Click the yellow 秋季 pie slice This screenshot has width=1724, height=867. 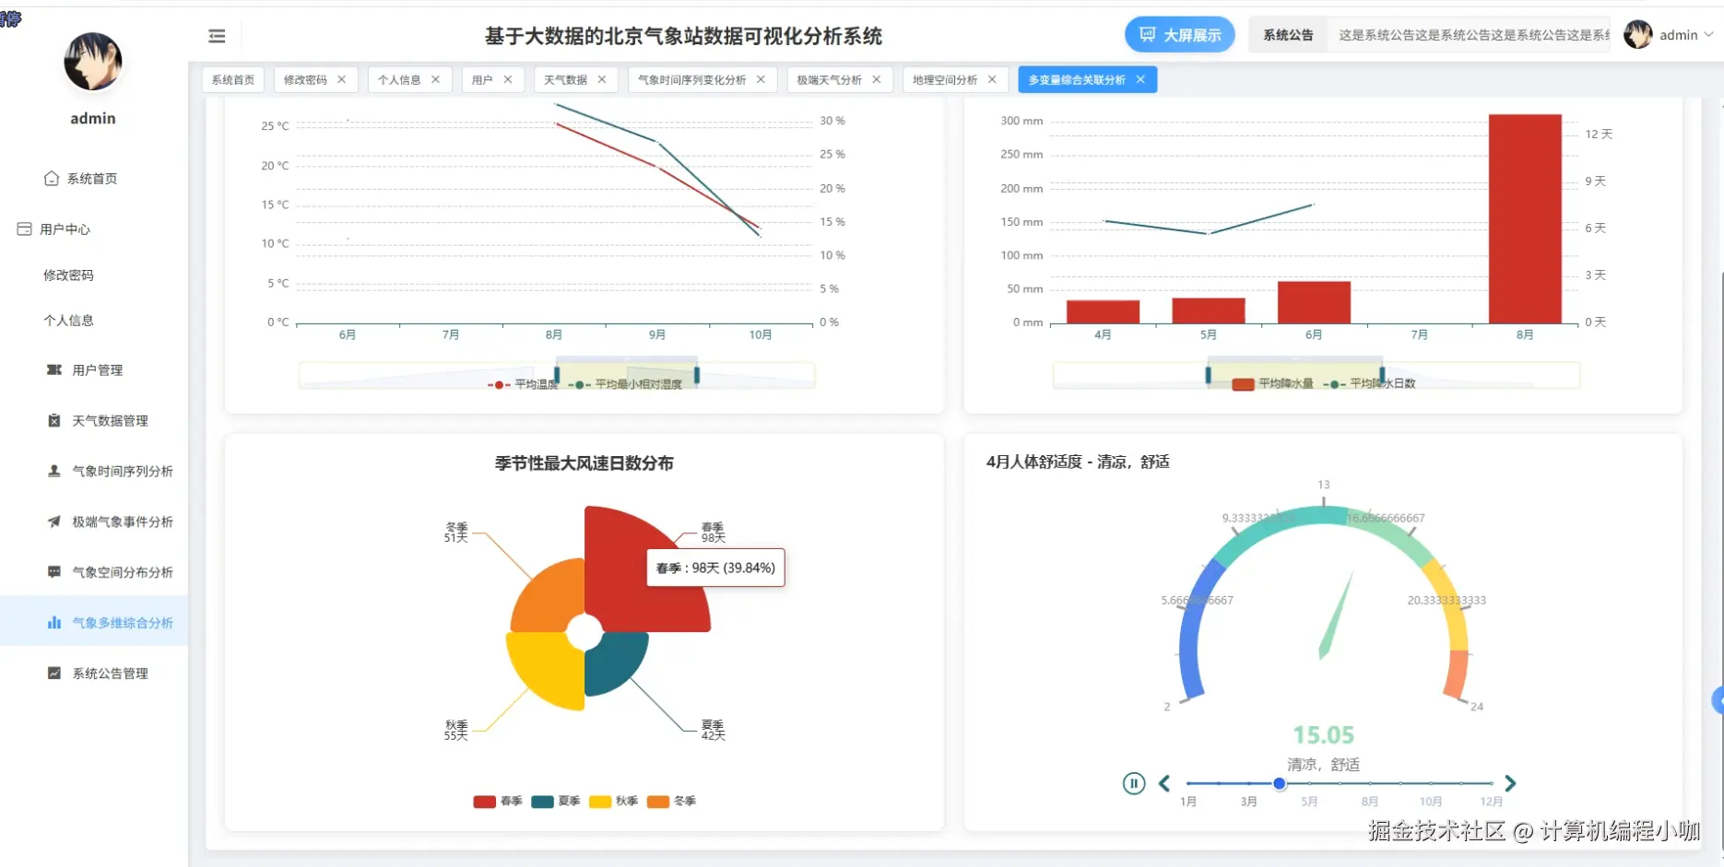click(x=547, y=673)
